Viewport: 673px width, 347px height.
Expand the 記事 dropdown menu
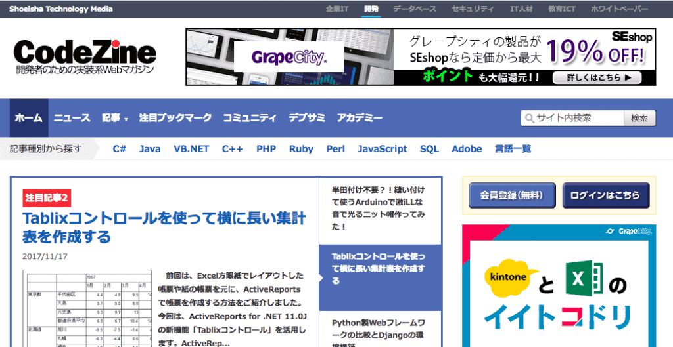[x=115, y=118]
